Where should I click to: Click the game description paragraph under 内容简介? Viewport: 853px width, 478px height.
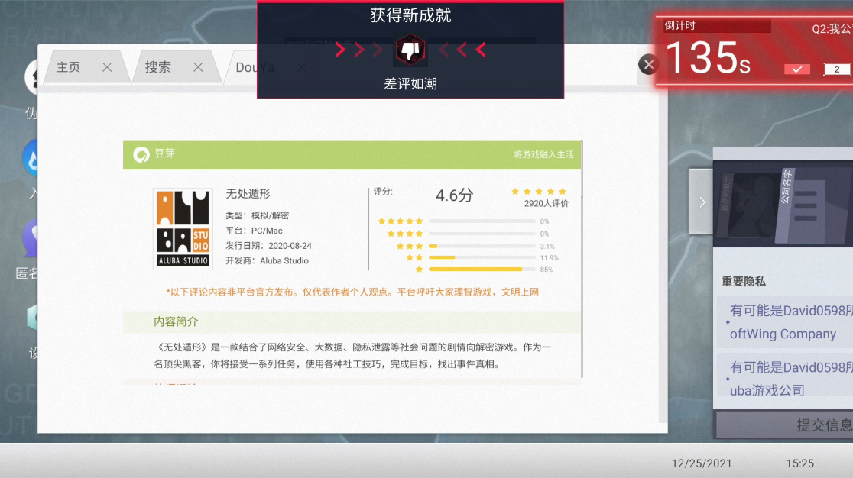click(x=352, y=355)
